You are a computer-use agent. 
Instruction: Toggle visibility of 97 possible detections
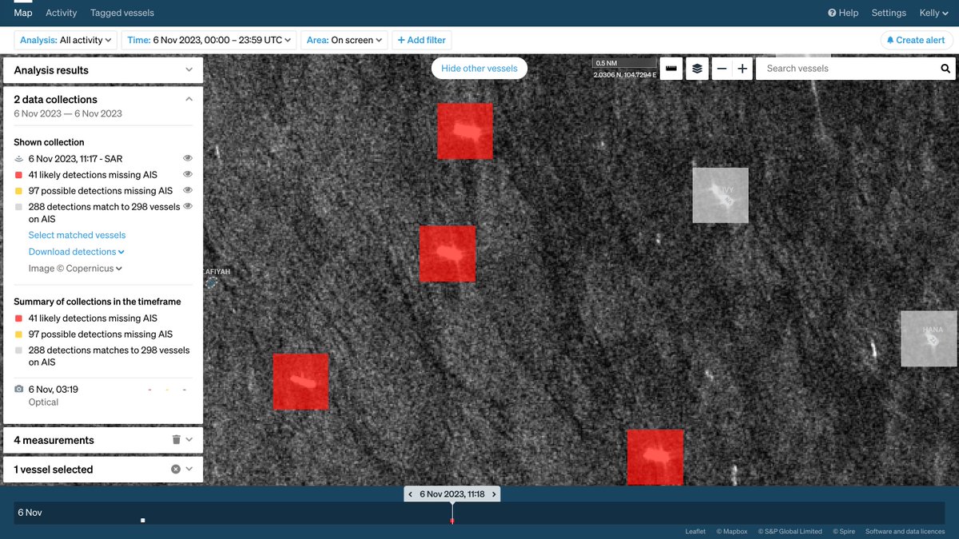(188, 190)
